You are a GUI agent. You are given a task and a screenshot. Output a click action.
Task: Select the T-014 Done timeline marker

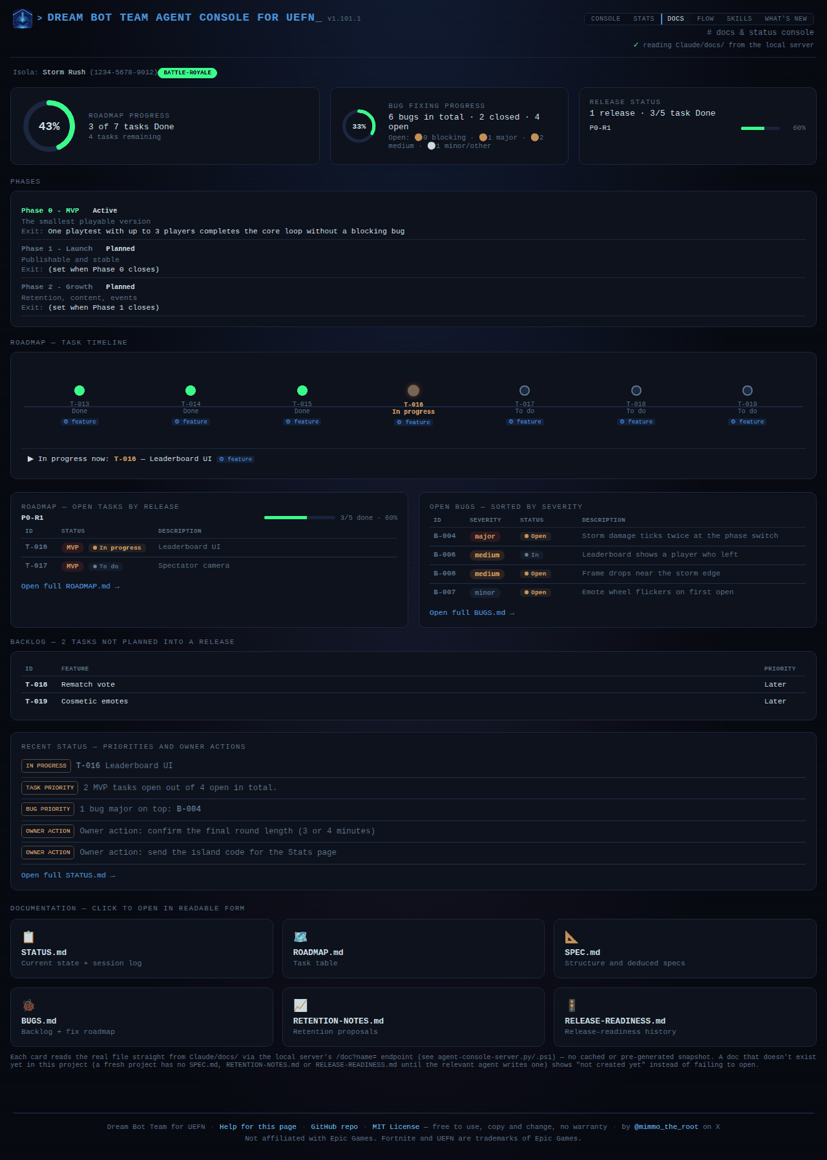click(191, 391)
